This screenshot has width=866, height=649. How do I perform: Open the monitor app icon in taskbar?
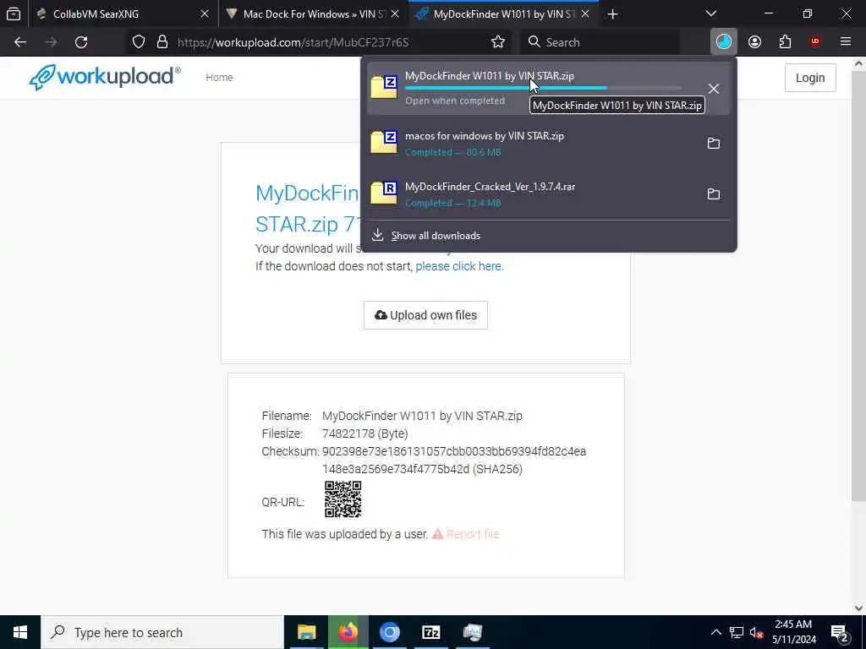(x=472, y=632)
